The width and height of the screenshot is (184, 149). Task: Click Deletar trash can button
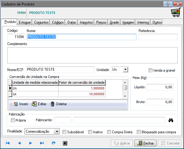pyautogui.click(x=58, y=104)
